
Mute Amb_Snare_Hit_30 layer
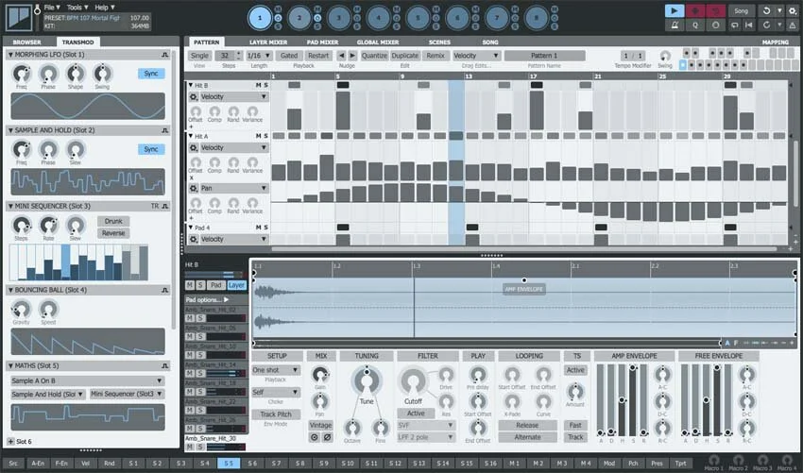(x=190, y=447)
